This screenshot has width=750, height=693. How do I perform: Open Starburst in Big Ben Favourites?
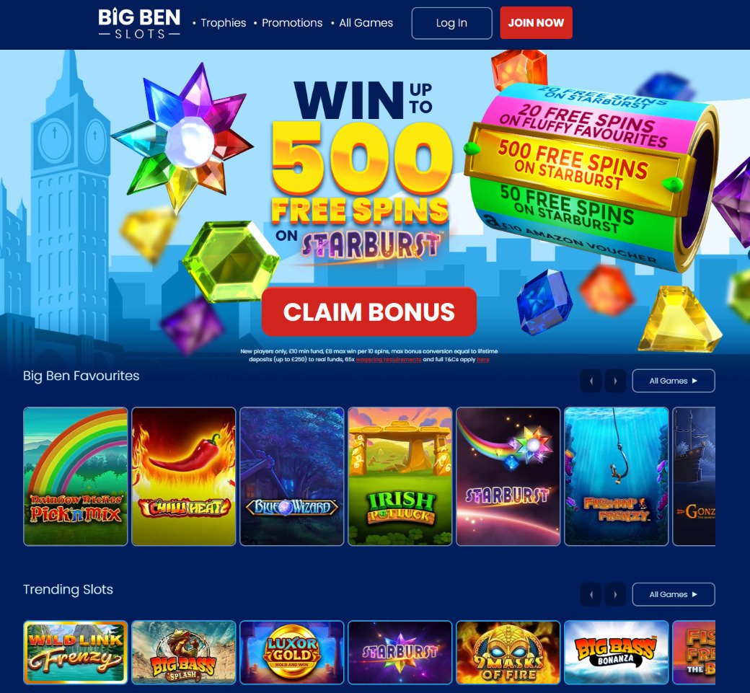pos(508,477)
